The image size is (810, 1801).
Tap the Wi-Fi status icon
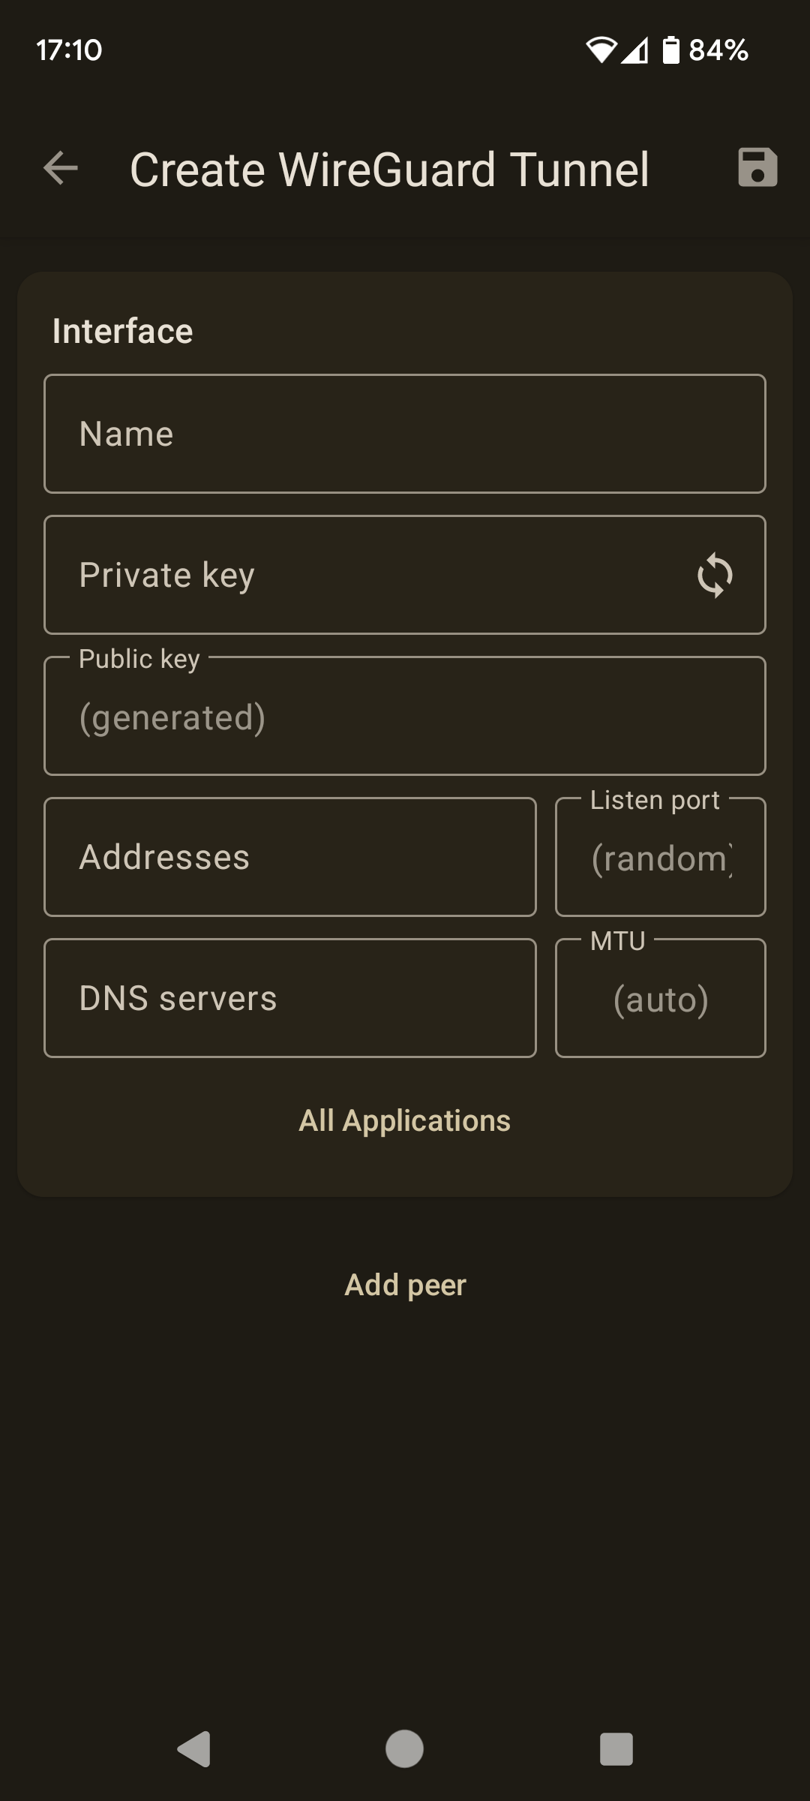pos(601,50)
